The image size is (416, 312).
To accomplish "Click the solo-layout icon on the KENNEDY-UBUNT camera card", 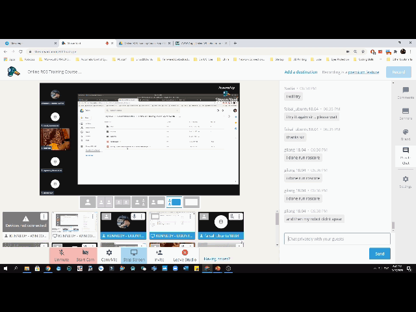I will pos(106,216).
